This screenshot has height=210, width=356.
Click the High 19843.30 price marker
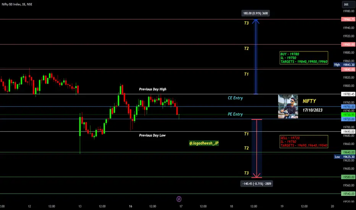(345, 65)
